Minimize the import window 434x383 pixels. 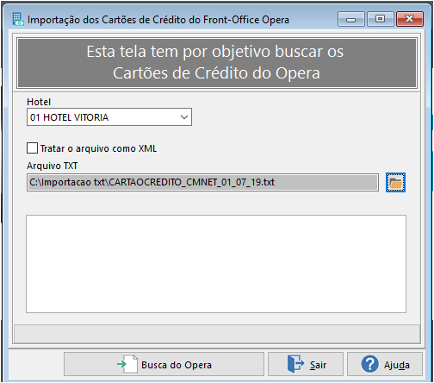(x=351, y=19)
